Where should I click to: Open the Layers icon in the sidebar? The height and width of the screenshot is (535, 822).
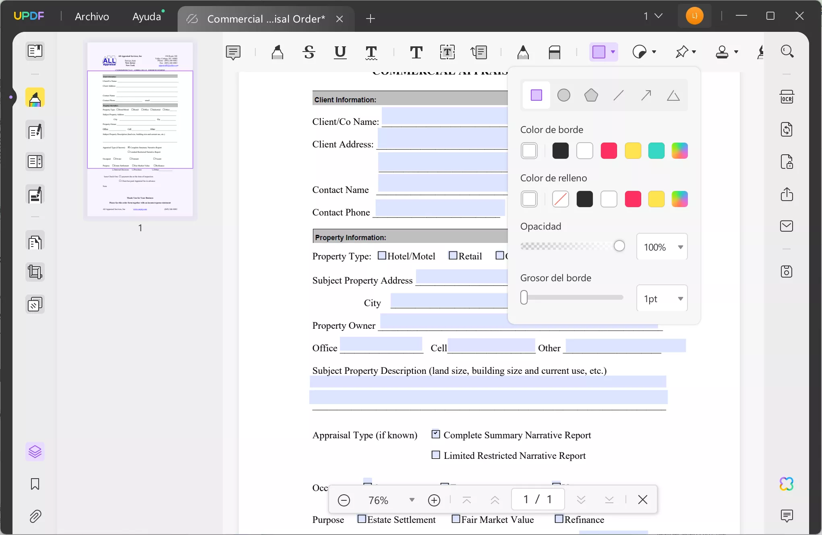point(35,452)
